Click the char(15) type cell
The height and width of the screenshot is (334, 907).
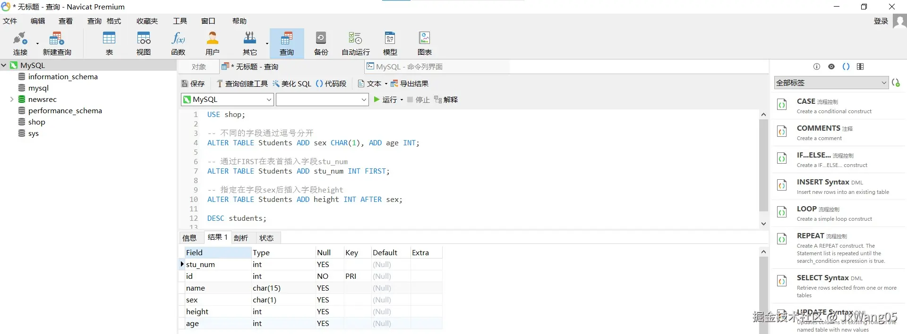click(x=283, y=288)
